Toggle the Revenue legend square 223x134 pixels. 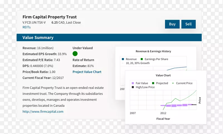(x=123, y=59)
